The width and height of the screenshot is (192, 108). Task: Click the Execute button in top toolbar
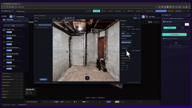click(x=97, y=11)
